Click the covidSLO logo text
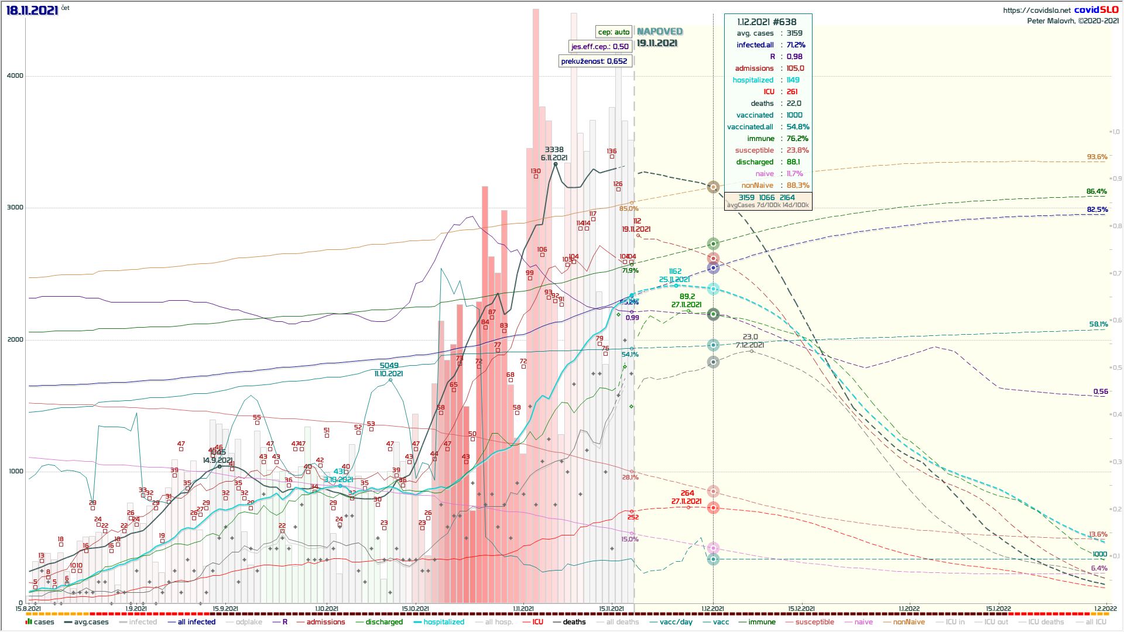The image size is (1124, 632). click(1096, 10)
